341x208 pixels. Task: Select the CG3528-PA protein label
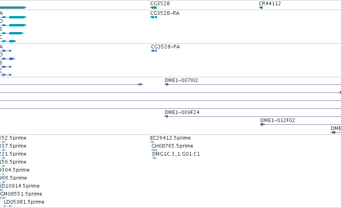165,47
